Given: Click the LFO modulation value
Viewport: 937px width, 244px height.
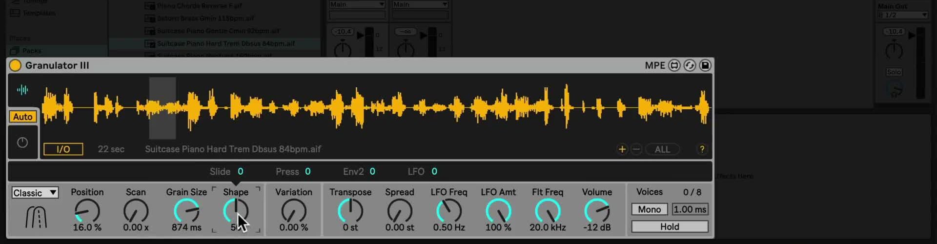Looking at the screenshot, I should tap(434, 171).
